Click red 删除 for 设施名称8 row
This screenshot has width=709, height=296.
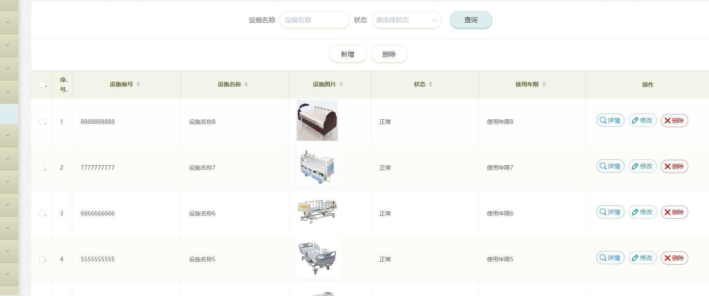click(x=674, y=121)
